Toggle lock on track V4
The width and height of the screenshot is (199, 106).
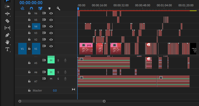[29, 26]
